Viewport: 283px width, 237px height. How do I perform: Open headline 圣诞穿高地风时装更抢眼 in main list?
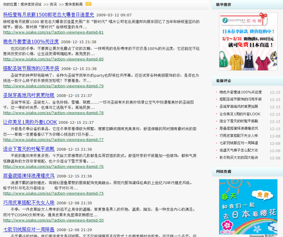click(29, 95)
